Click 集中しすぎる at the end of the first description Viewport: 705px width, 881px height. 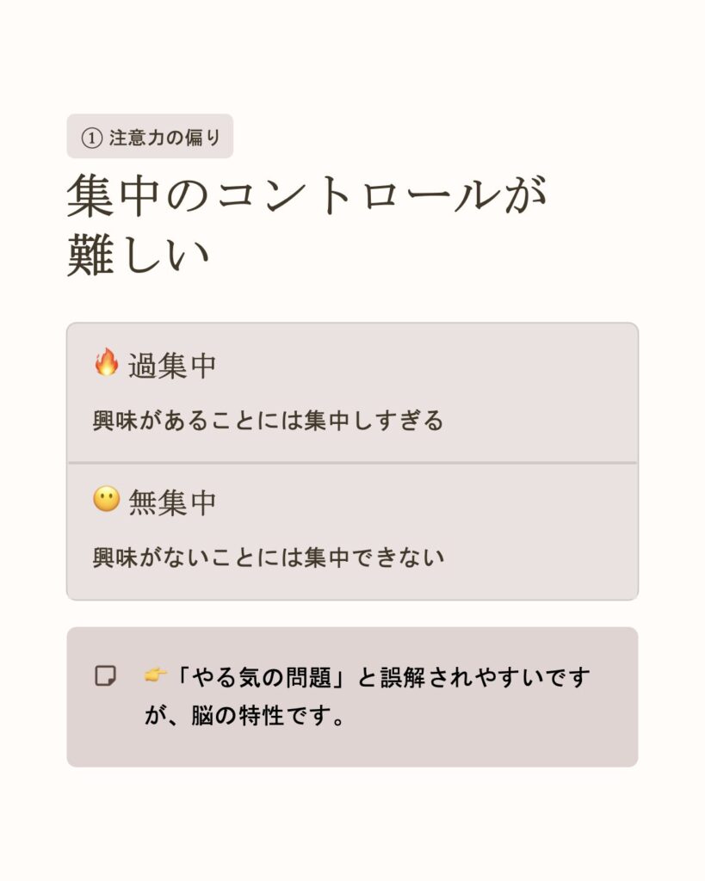(x=374, y=421)
